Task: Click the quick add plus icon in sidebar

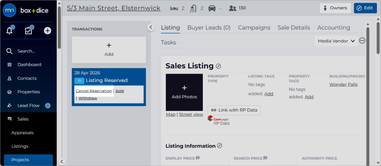Action: [x=47, y=31]
